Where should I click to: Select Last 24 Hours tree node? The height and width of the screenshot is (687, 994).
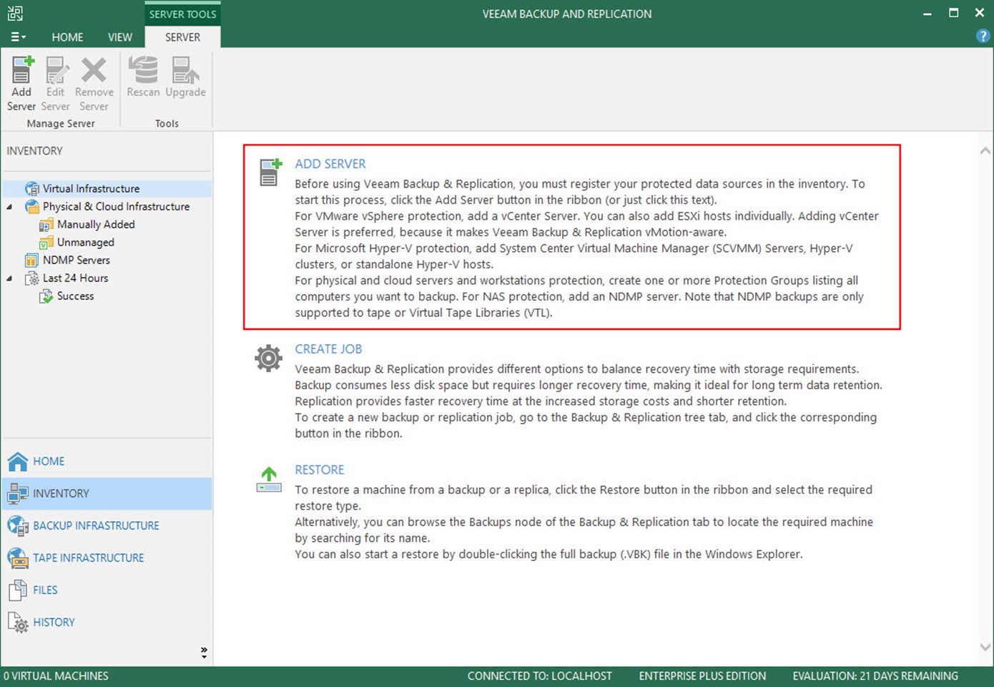(x=75, y=278)
